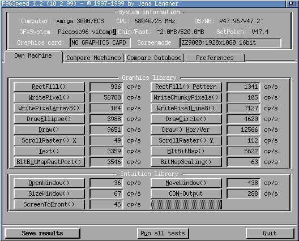This screenshot has height=241, width=299.
Task: Click the SizeWindow() result 67
Action: [106, 193]
